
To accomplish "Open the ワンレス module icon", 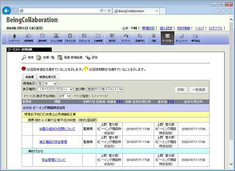I will click(56, 38).
